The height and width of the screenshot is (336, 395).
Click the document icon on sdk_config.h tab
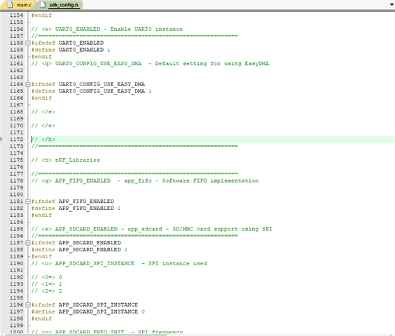tap(43, 5)
